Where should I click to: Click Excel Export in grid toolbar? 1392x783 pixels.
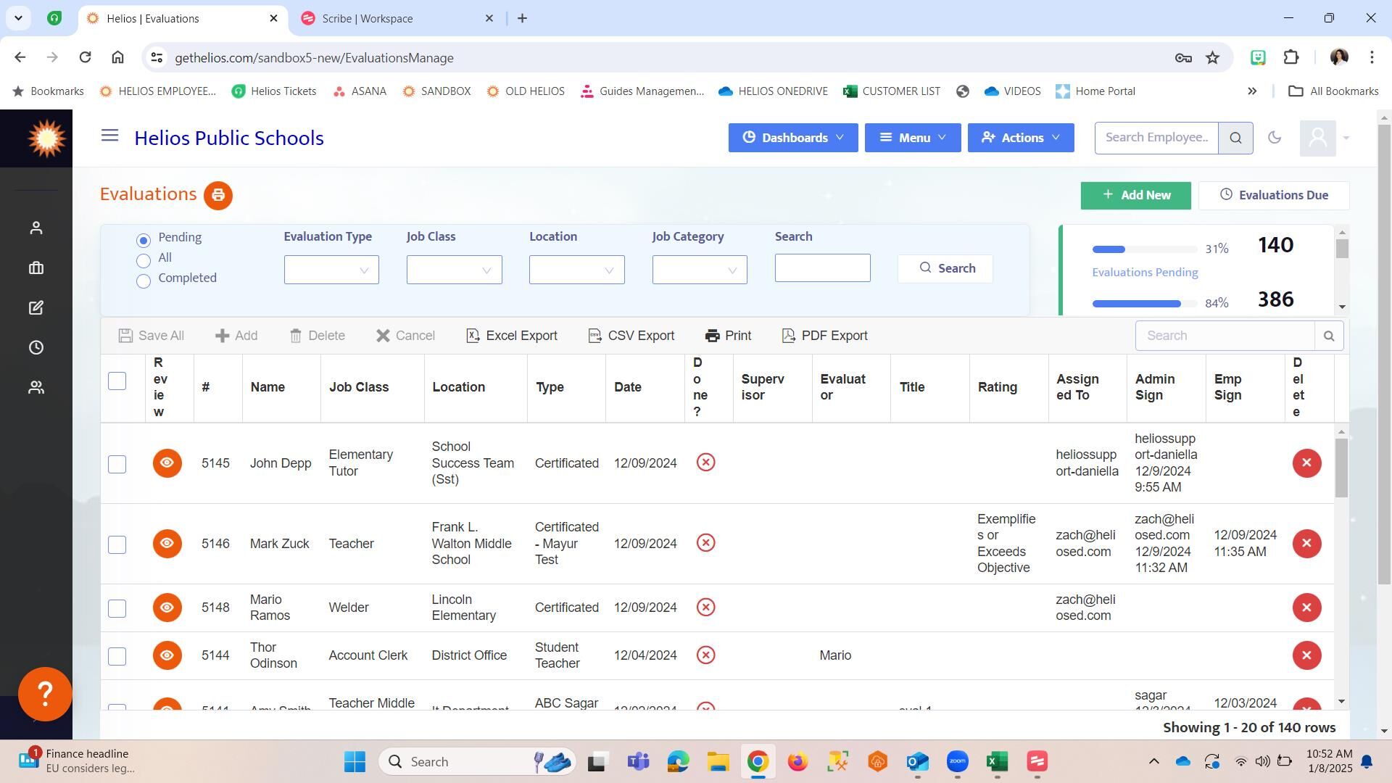pos(512,336)
